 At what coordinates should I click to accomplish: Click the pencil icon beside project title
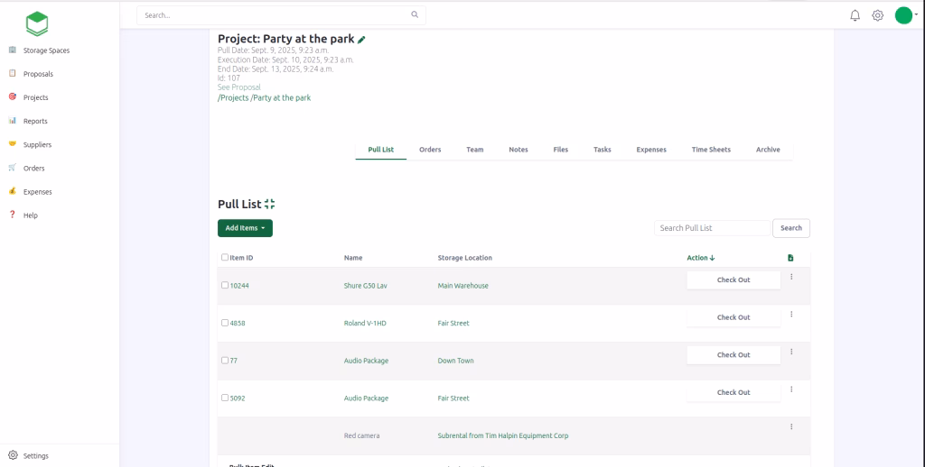click(x=361, y=40)
